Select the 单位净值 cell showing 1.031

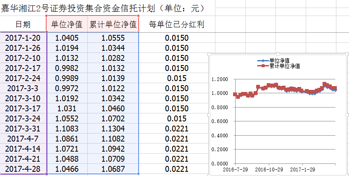(x=66, y=108)
